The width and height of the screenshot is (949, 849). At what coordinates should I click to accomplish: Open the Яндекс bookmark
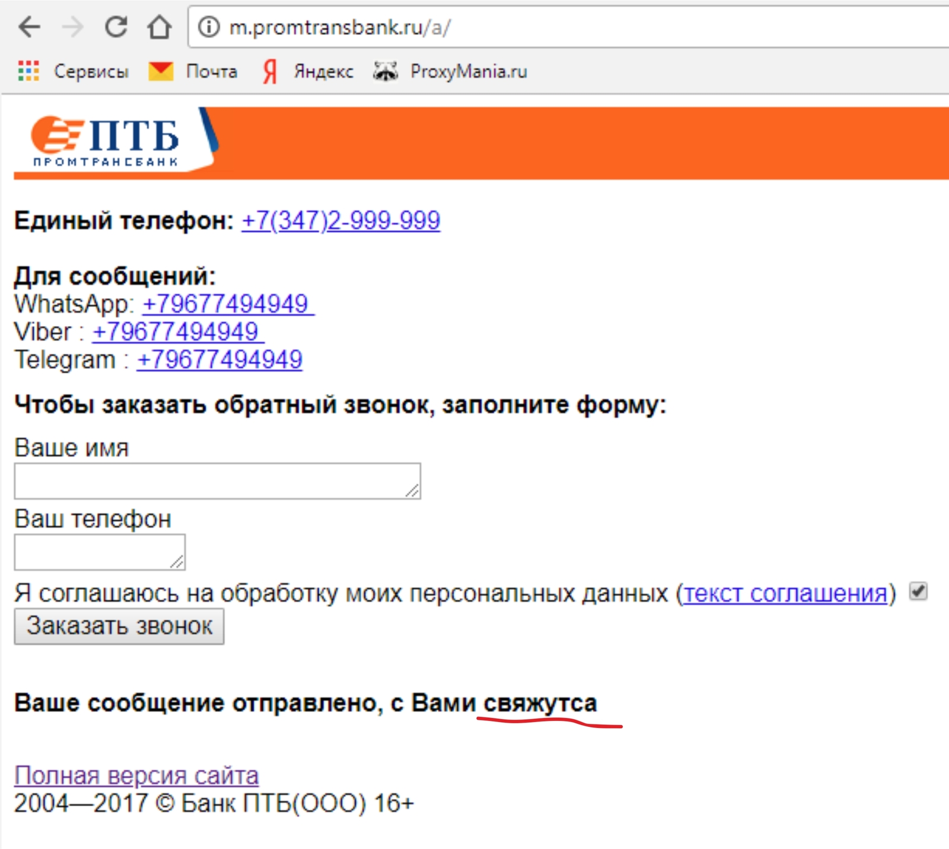[x=307, y=71]
